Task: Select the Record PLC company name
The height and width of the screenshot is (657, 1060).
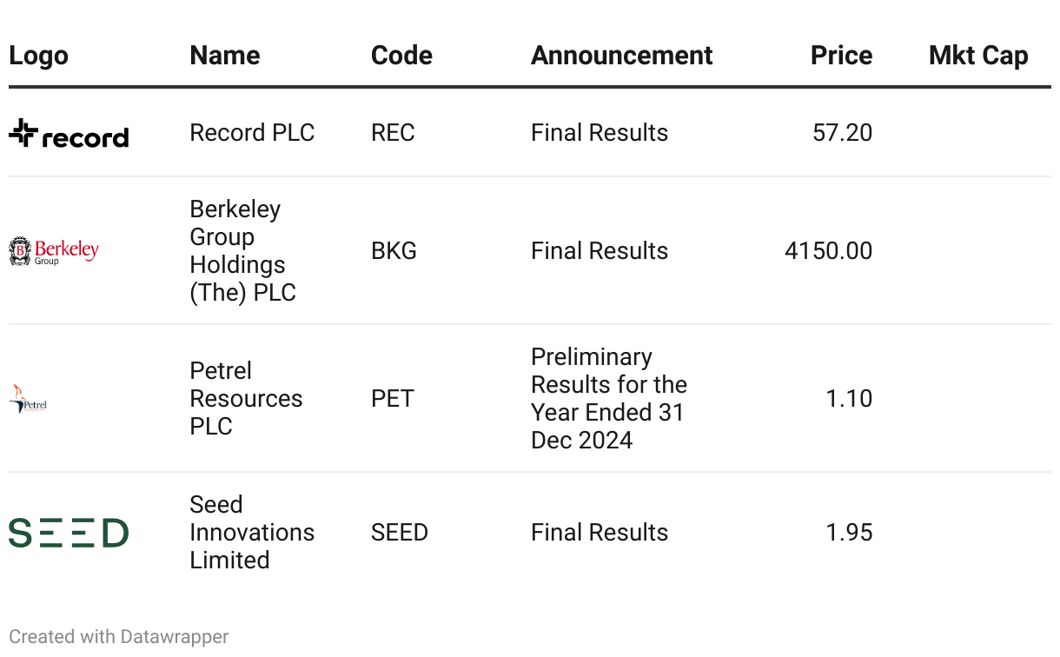Action: tap(252, 133)
